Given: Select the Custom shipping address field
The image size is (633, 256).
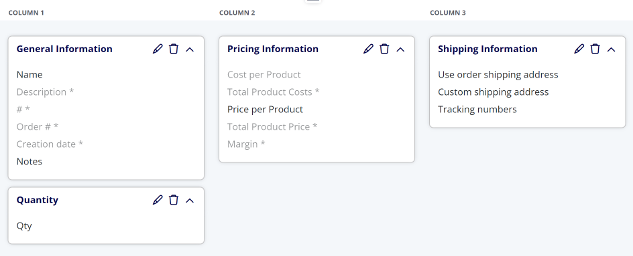Looking at the screenshot, I should 494,92.
